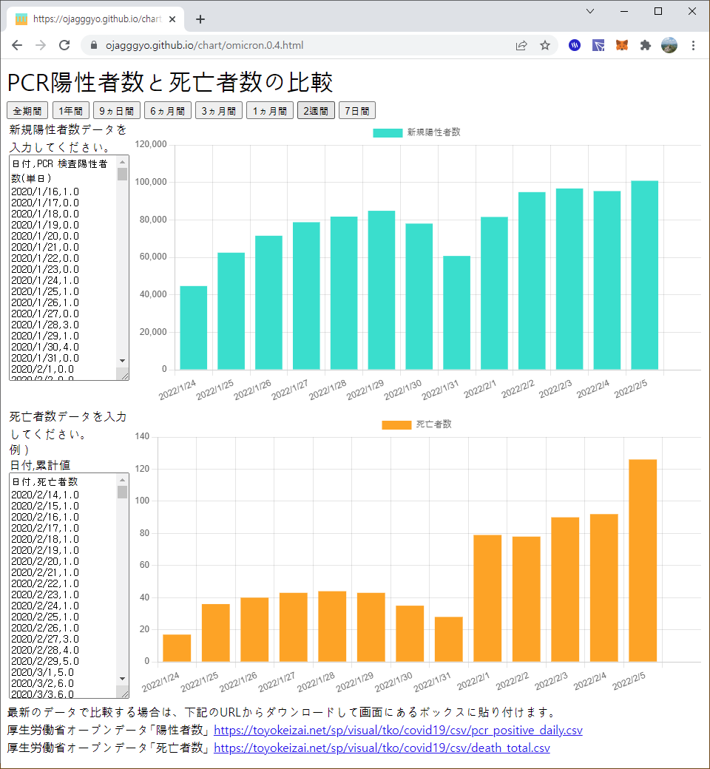Open the MetaMask fox extension
This screenshot has height=769, width=710.
point(622,46)
